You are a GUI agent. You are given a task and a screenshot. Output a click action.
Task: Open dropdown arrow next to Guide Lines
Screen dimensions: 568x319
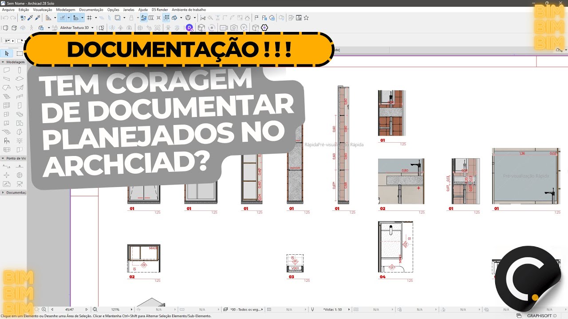69,18
